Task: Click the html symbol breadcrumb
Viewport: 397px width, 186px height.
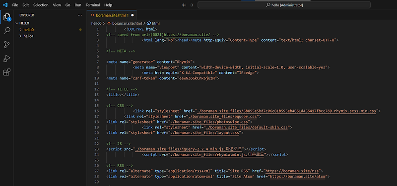Action: tap(156, 23)
